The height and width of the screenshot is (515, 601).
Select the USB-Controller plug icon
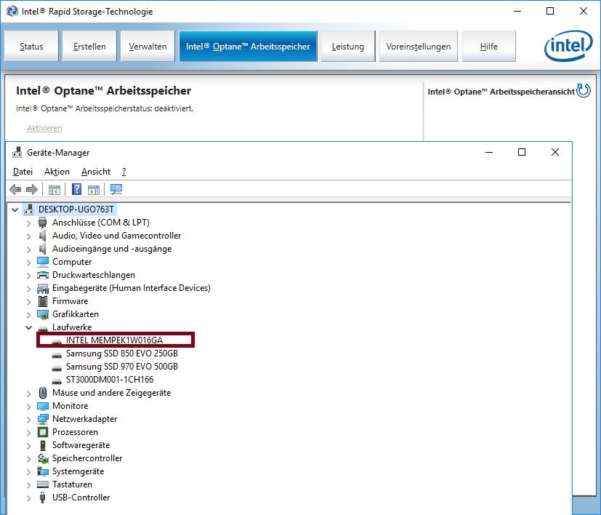coord(43,498)
